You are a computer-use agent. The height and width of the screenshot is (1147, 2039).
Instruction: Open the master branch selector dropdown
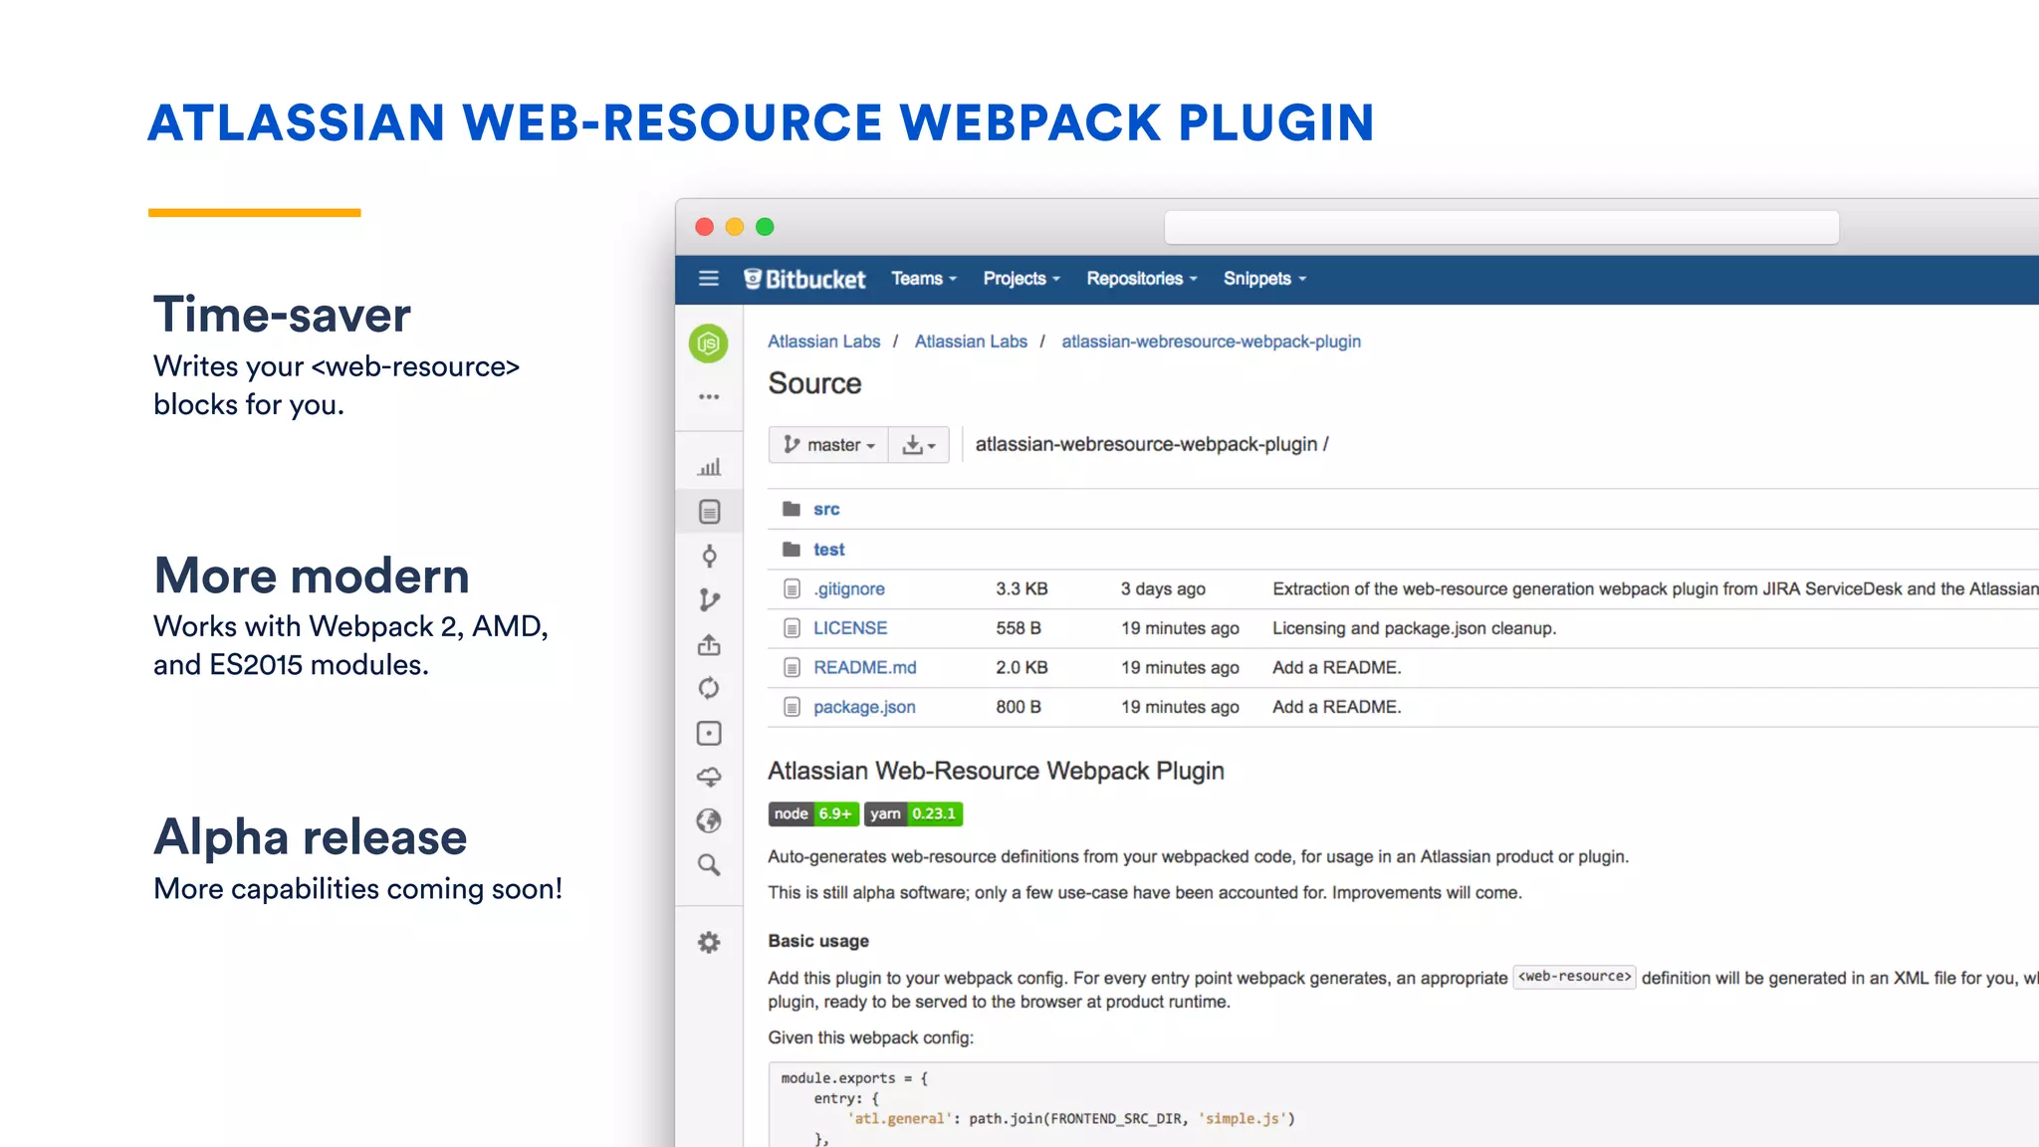828,445
